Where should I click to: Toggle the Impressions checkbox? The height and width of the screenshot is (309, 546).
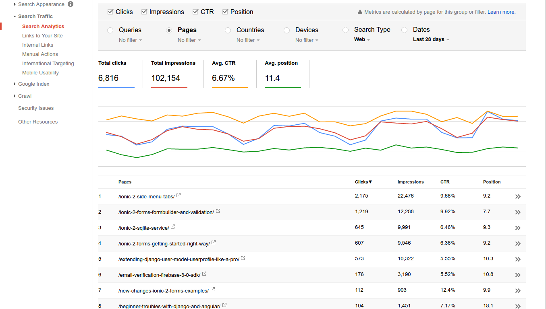144,12
